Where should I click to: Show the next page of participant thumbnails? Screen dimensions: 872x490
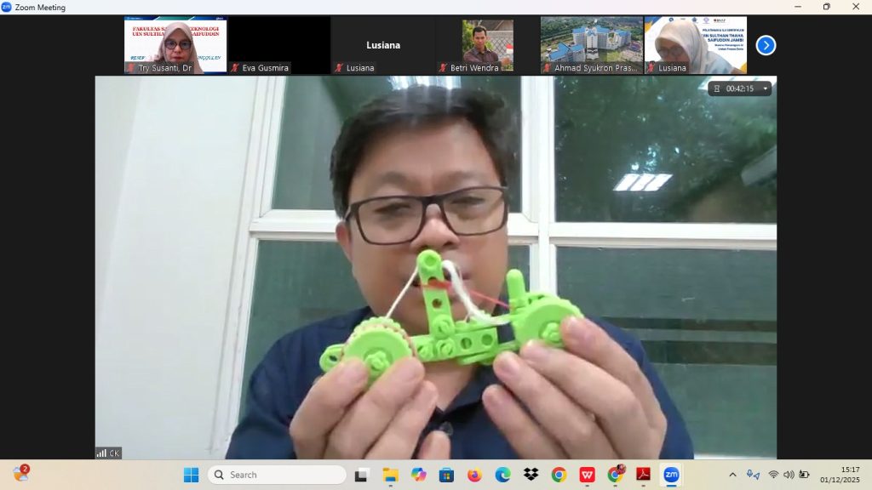tap(766, 45)
